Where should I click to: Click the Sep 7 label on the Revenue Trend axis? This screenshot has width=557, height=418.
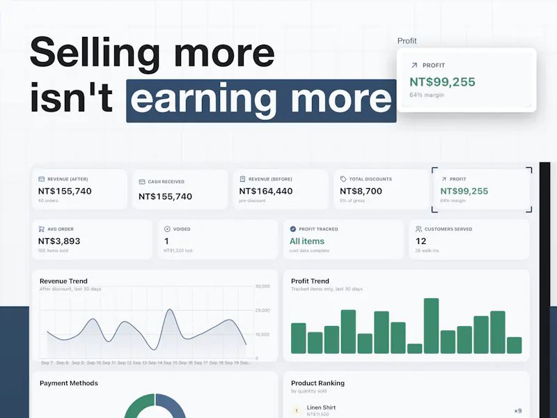pyautogui.click(x=47, y=363)
